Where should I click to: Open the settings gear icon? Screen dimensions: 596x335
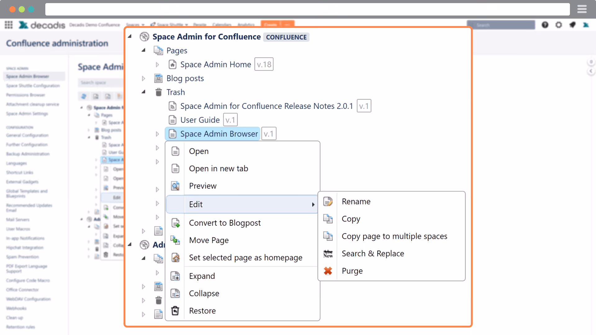(559, 25)
